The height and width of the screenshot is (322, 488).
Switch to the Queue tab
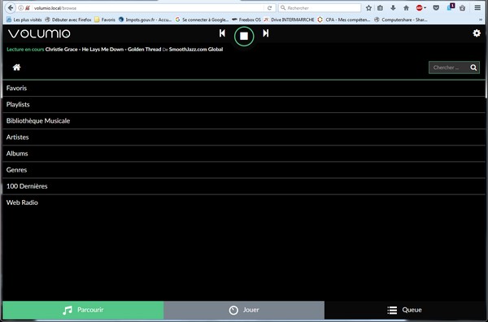(405, 310)
